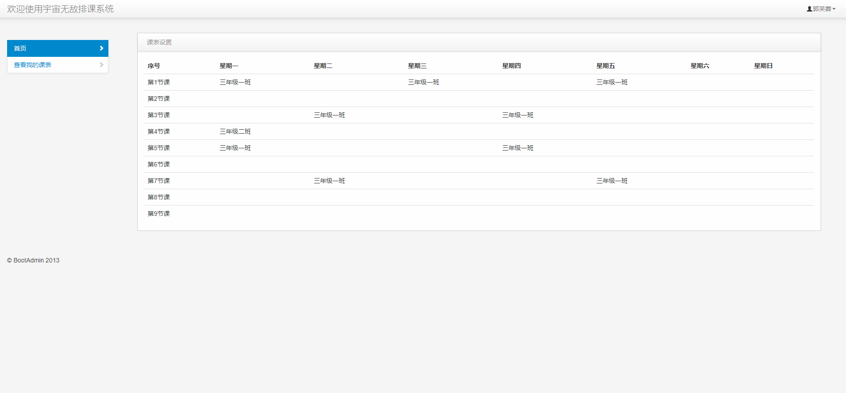The width and height of the screenshot is (846, 393).
Task: Click the 星期五 column header
Action: click(x=606, y=66)
